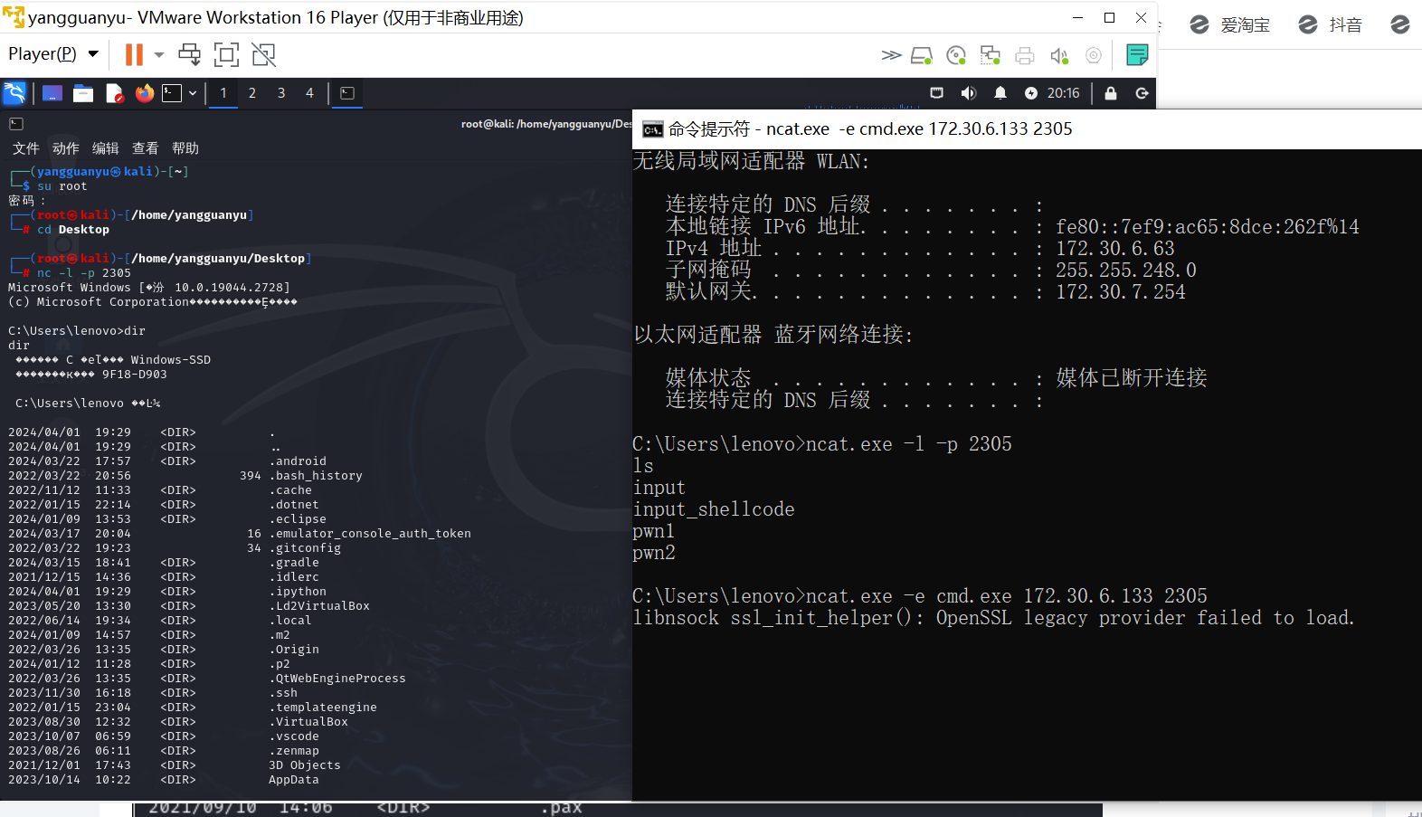Enter VMware full screen mode
The height and width of the screenshot is (817, 1422).
pyautogui.click(x=226, y=55)
